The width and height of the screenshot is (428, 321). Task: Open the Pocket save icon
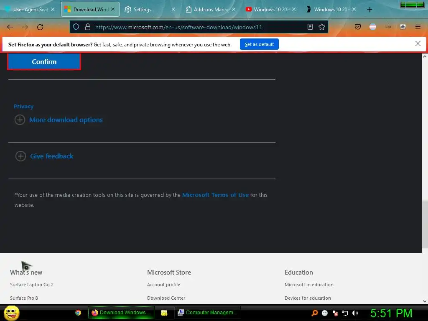pos(358,27)
